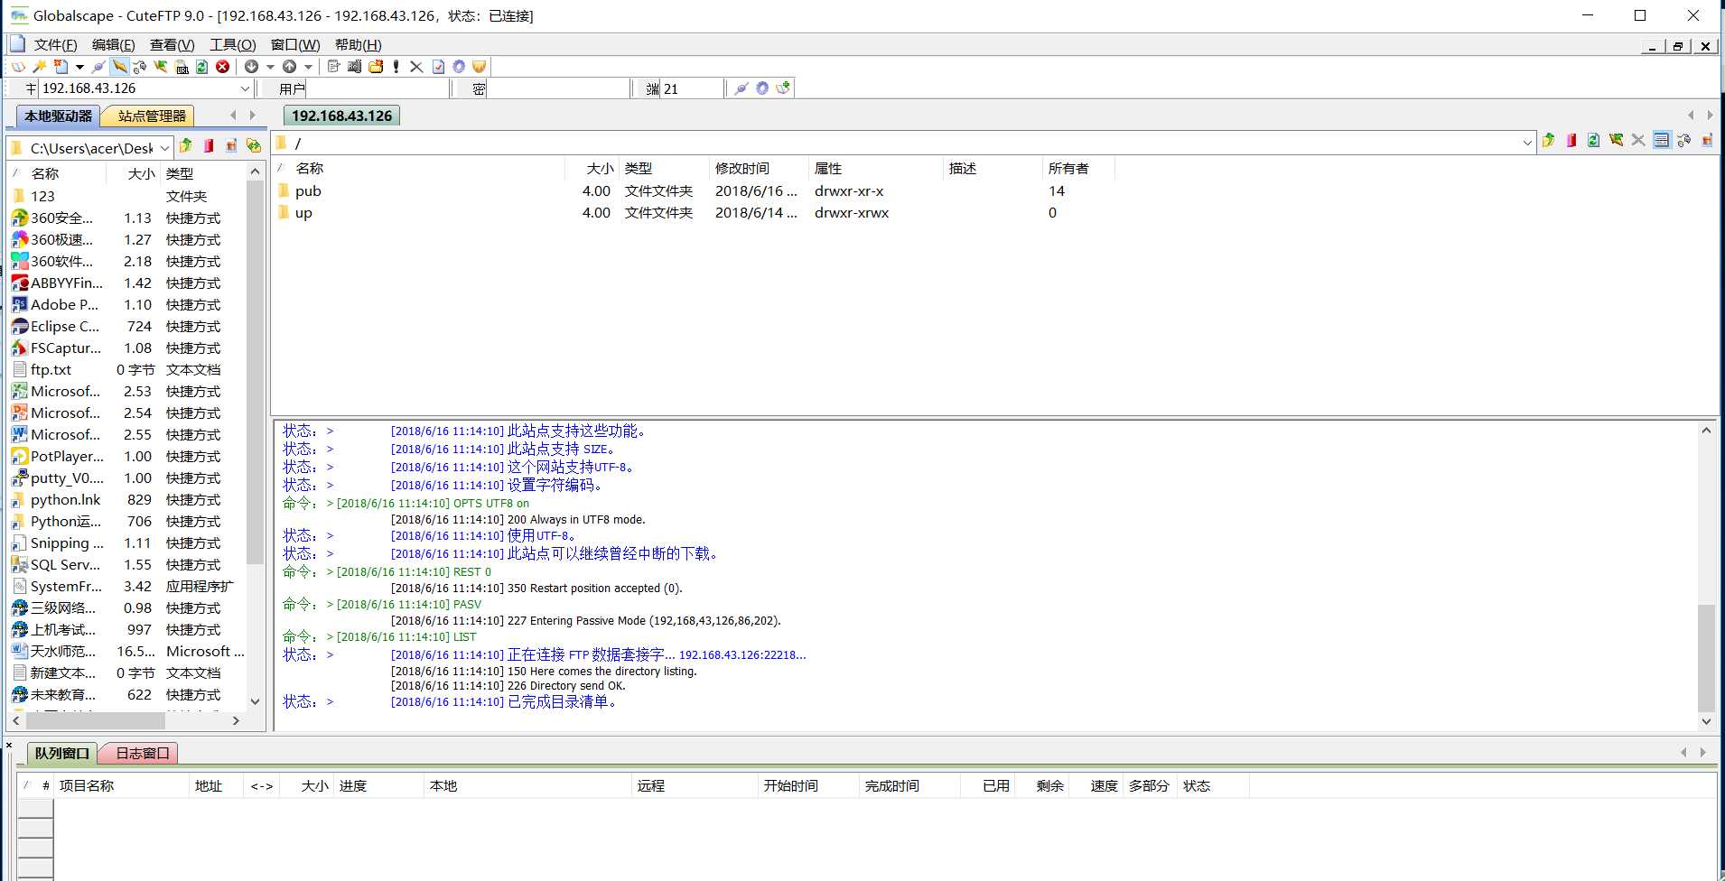Click the username input field
This screenshot has height=881, width=1725.
coord(378,88)
